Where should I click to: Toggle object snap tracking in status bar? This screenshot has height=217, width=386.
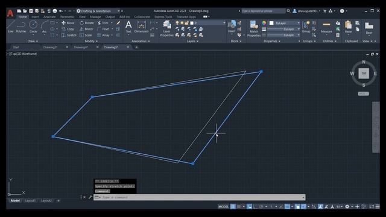pos(281,206)
